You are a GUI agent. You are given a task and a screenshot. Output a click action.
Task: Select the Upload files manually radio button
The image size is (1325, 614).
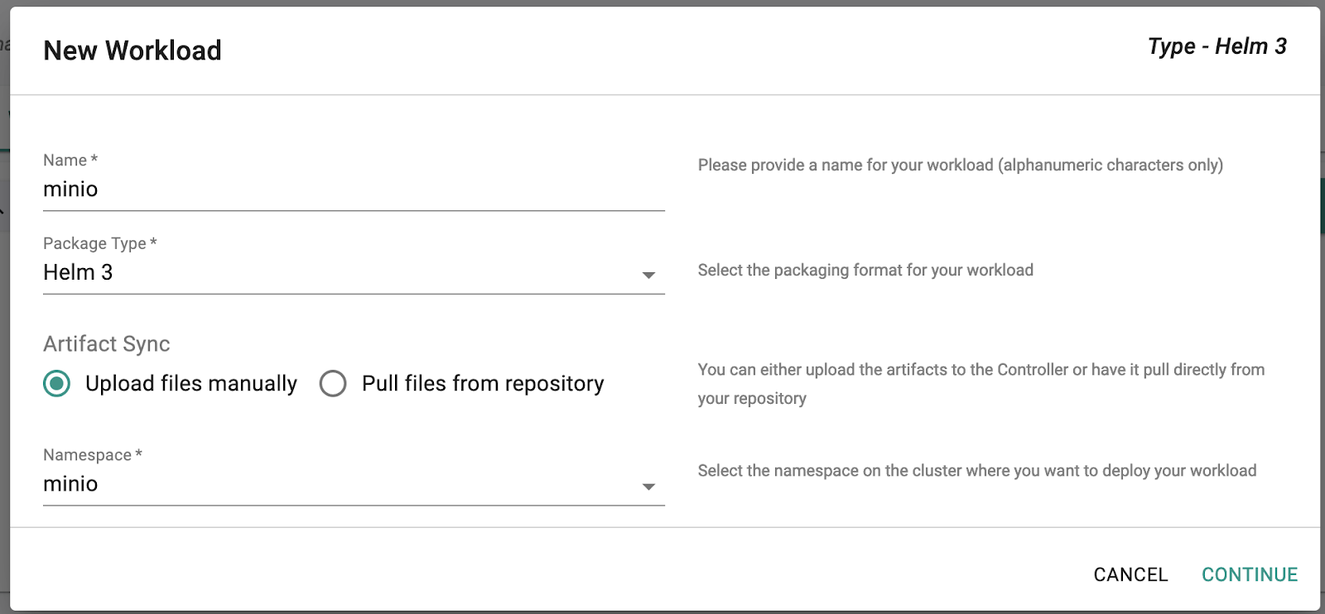57,384
